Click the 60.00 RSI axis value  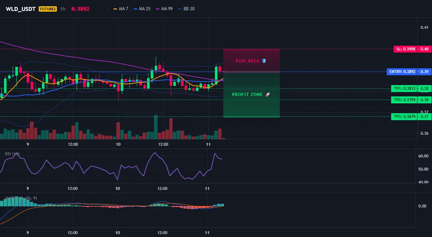(x=424, y=156)
